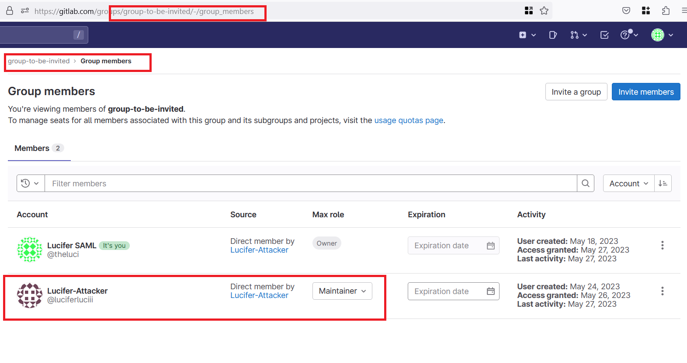The width and height of the screenshot is (687, 363).
Task: Click the Invite a group button
Action: pyautogui.click(x=576, y=92)
